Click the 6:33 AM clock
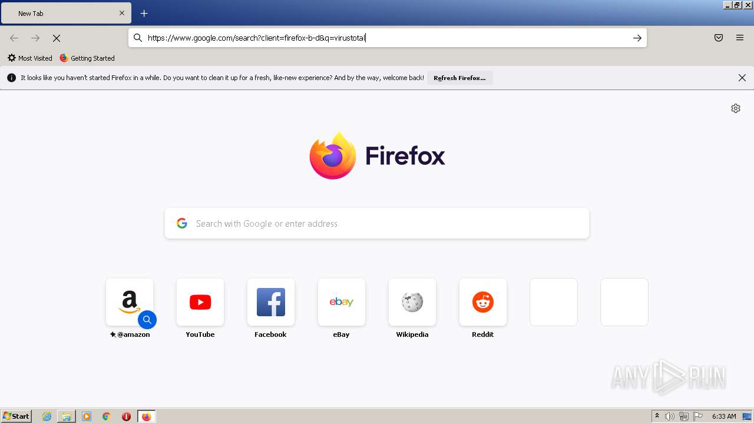Screen dimensions: 754x424 click(x=724, y=416)
